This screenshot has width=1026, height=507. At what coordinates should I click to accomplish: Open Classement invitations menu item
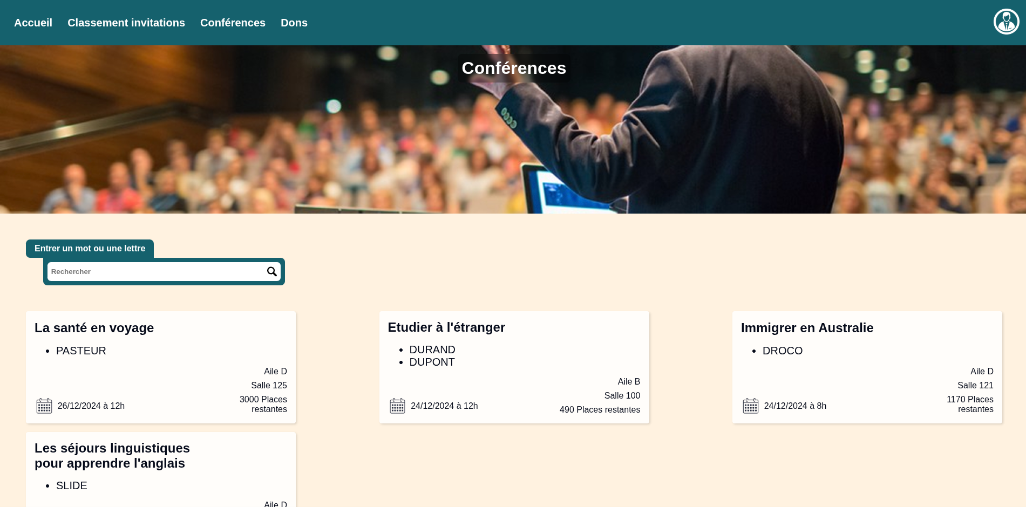coord(126,23)
